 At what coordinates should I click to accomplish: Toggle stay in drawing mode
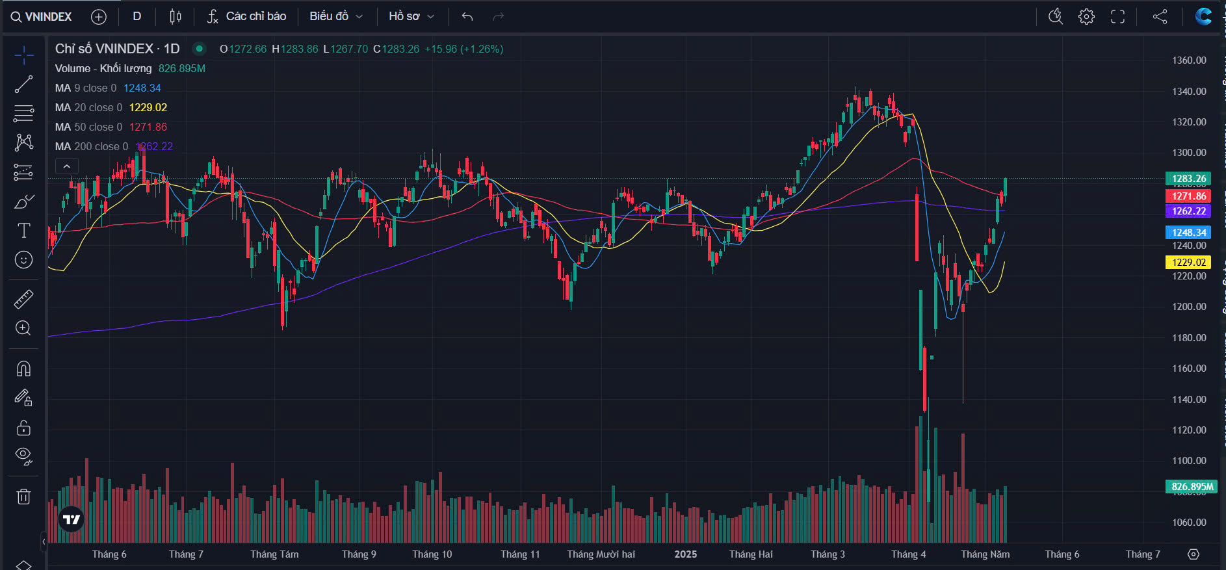pyautogui.click(x=24, y=398)
